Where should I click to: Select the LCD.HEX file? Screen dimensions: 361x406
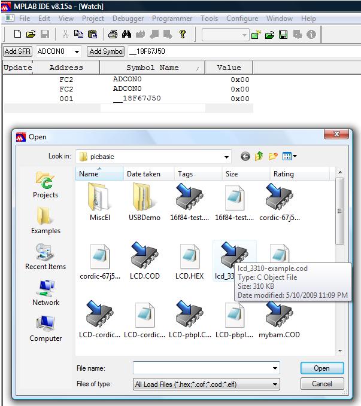pos(190,261)
